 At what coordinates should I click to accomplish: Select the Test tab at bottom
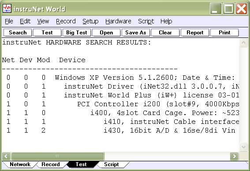[81, 164]
